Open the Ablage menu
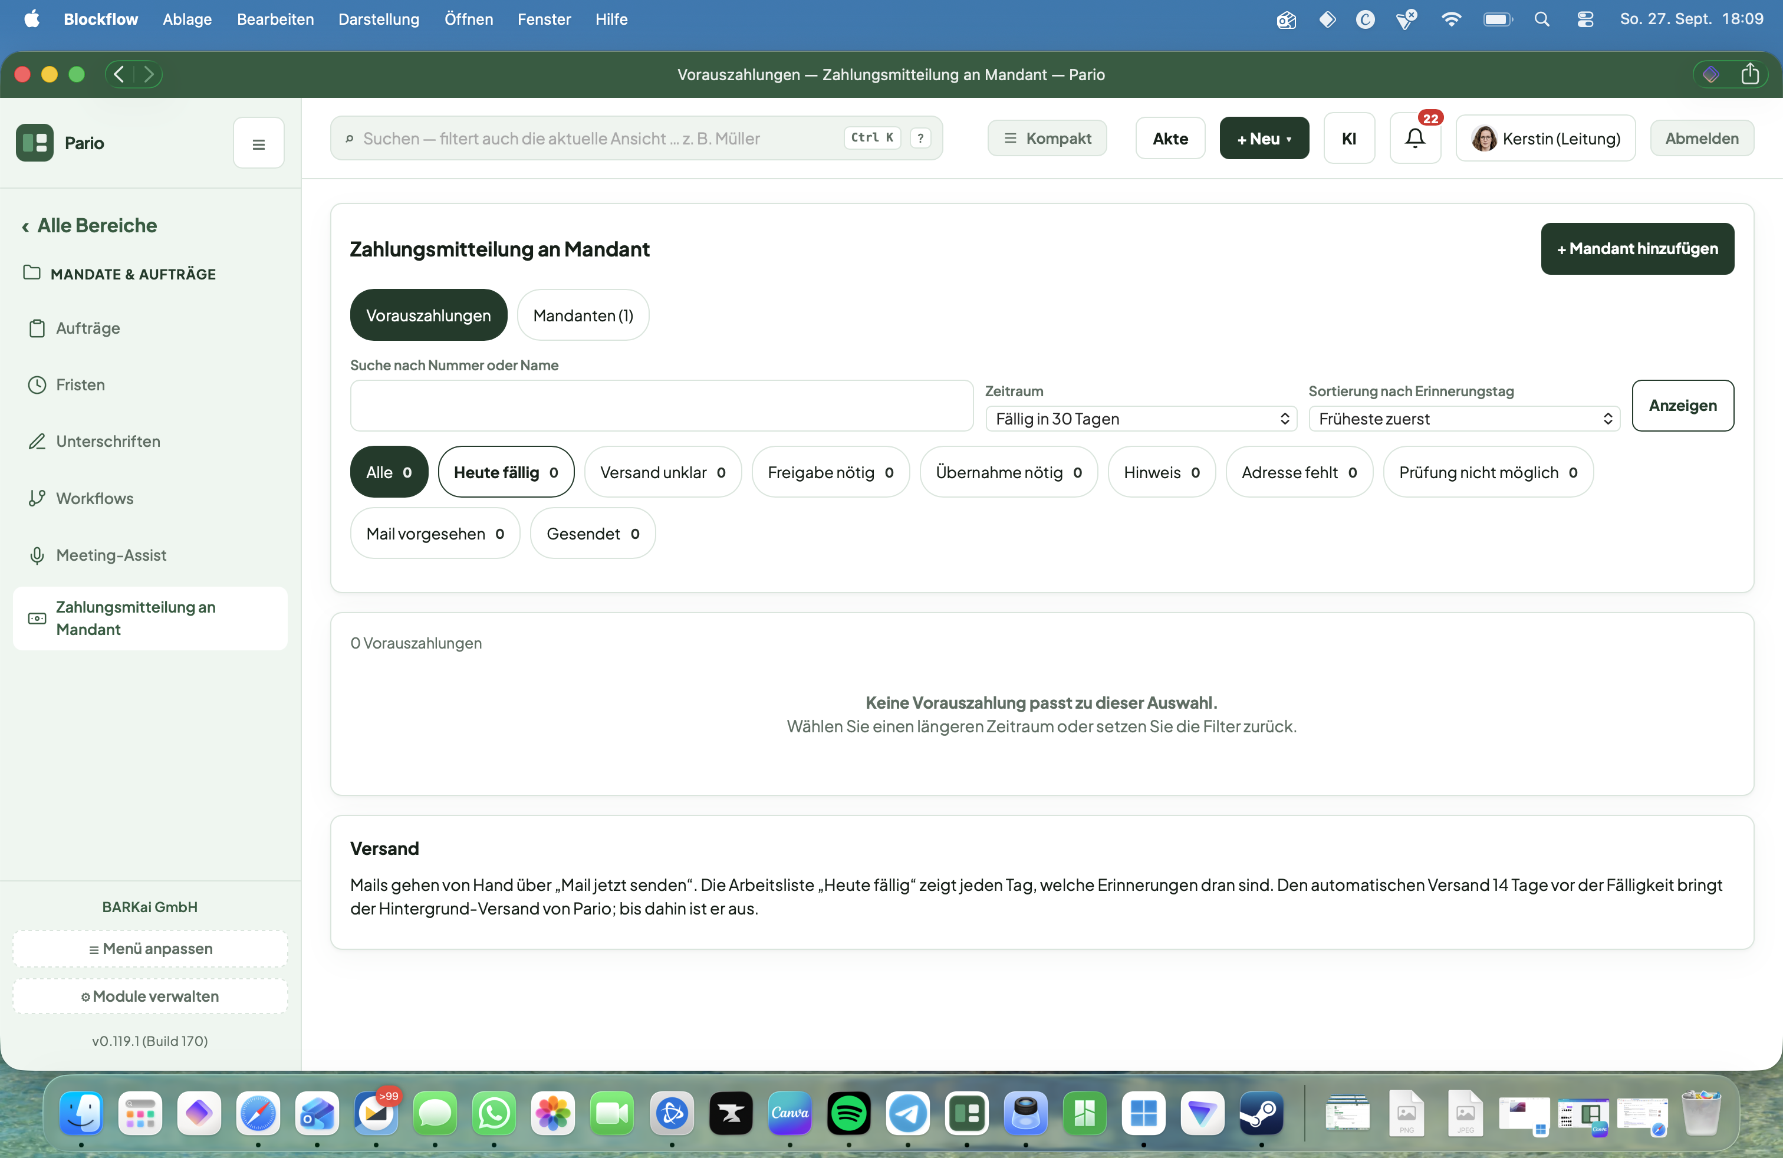Viewport: 1783px width, 1158px height. (187, 19)
